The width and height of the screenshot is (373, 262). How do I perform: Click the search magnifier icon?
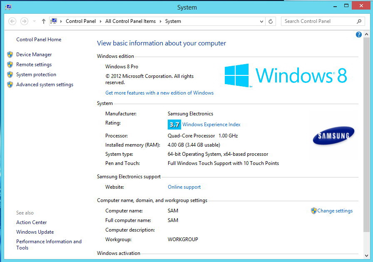(359, 21)
